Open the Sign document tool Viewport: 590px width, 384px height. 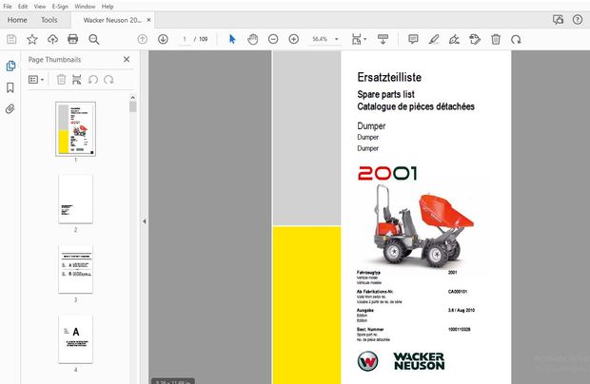(454, 39)
